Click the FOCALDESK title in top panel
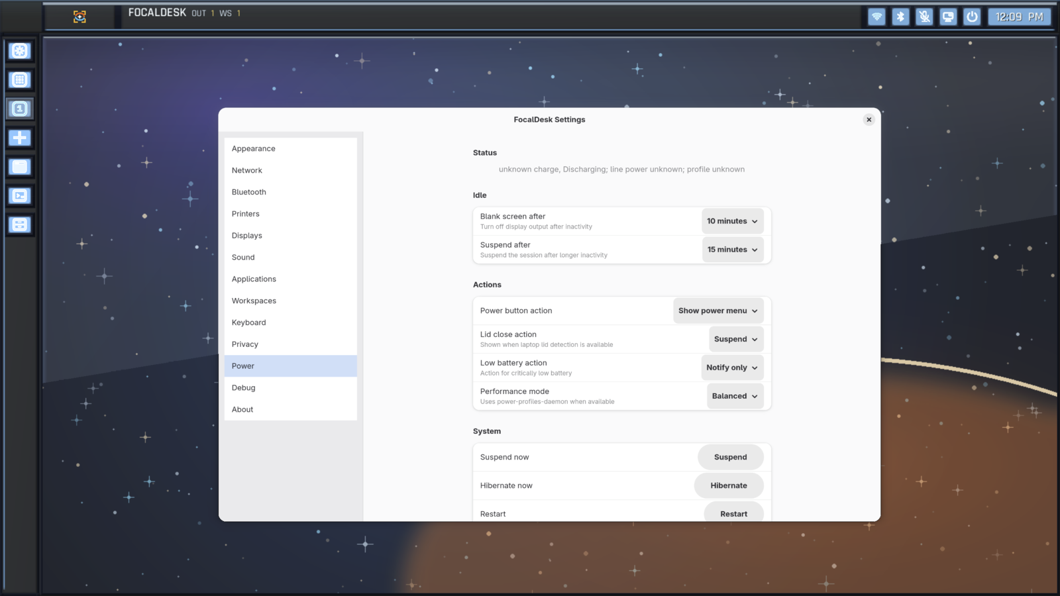Image resolution: width=1060 pixels, height=596 pixels. (157, 13)
